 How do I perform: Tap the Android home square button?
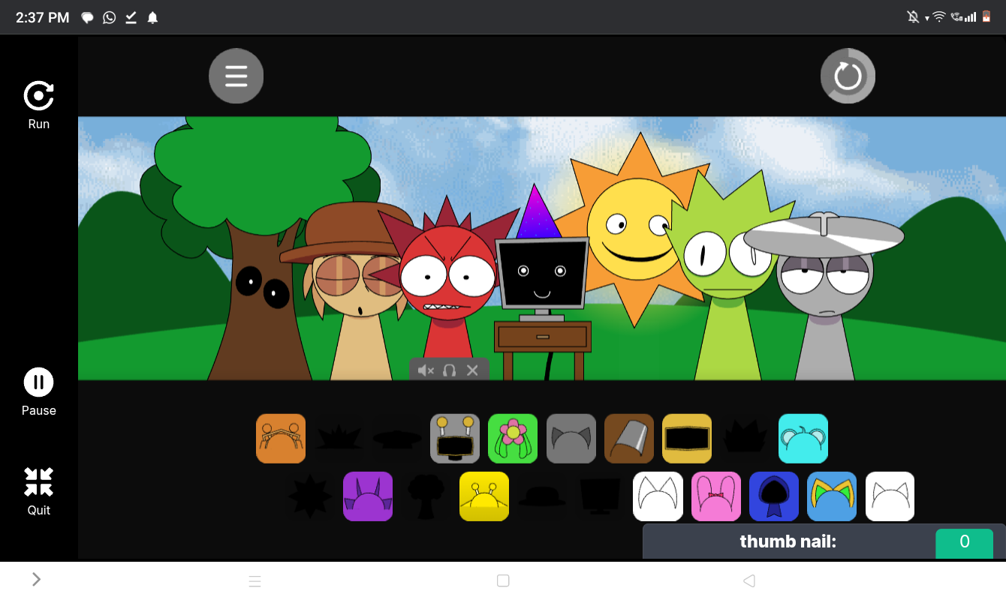point(503,580)
